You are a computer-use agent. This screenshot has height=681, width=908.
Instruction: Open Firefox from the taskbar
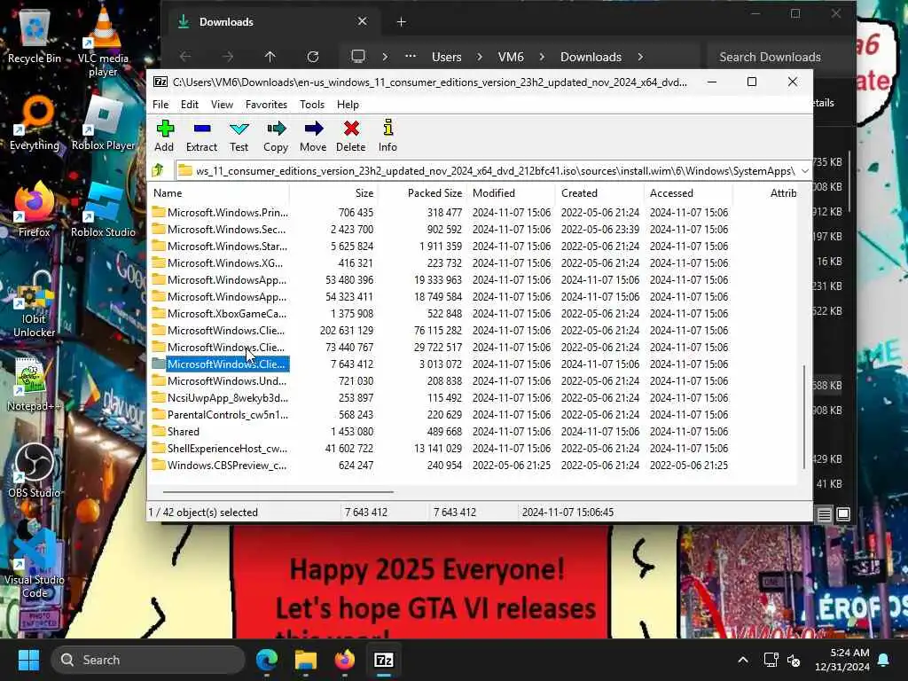click(x=345, y=660)
